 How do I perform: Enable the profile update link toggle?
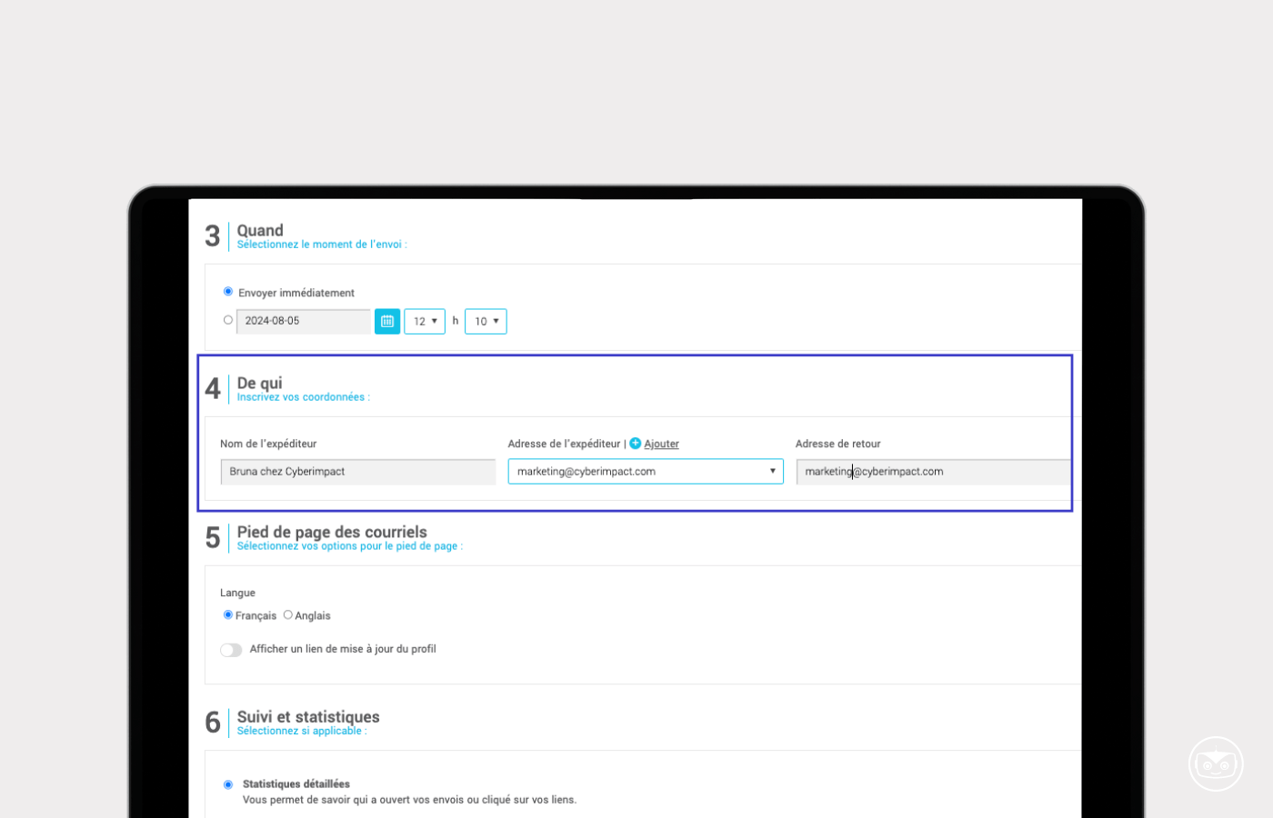(231, 650)
